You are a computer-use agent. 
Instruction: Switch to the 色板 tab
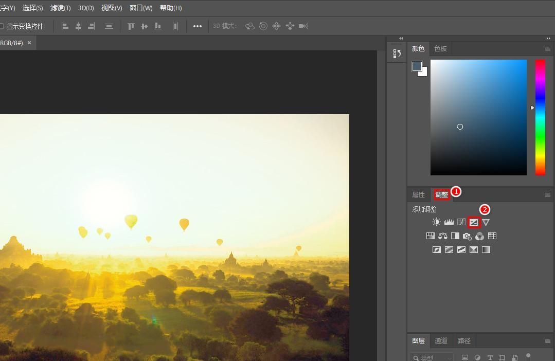(440, 48)
